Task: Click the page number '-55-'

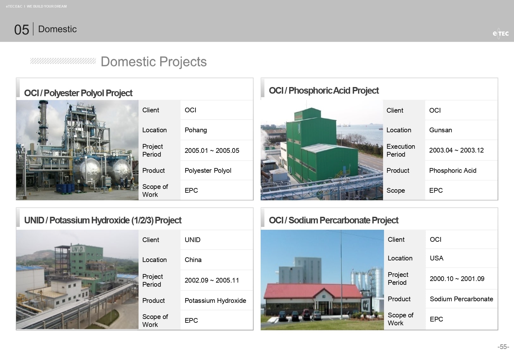Action: (x=503, y=347)
